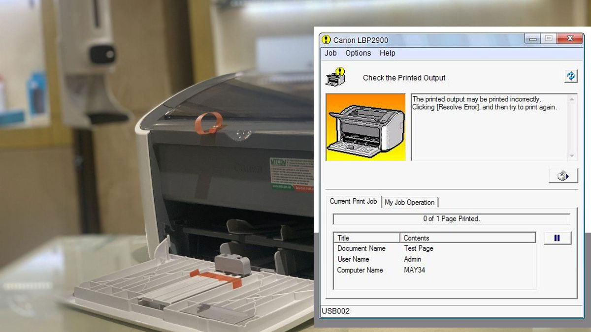Maximize the Canon LBP2900 window

(548, 38)
